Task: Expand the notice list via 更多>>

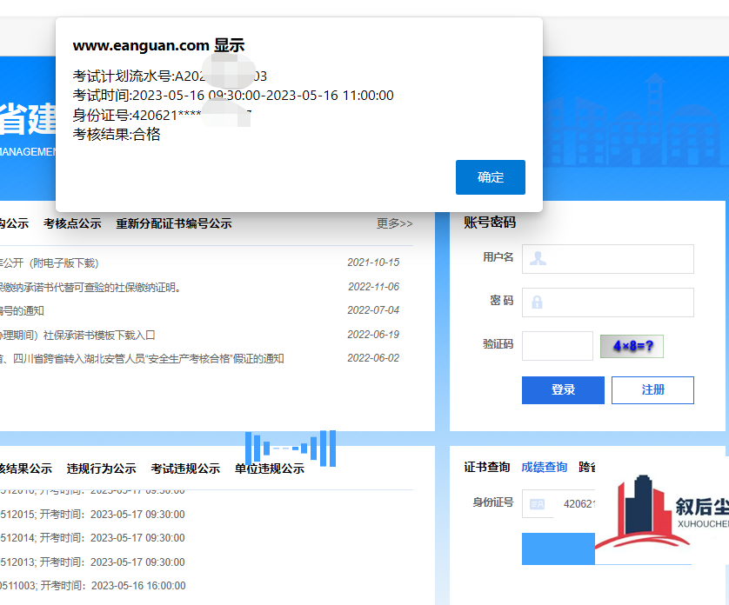Action: click(394, 223)
